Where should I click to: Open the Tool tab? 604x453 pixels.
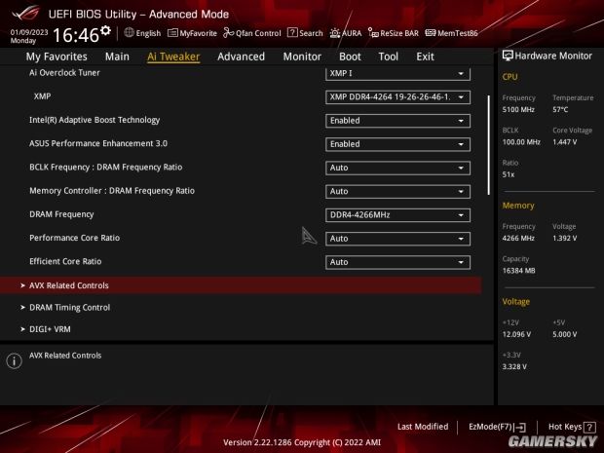389,57
